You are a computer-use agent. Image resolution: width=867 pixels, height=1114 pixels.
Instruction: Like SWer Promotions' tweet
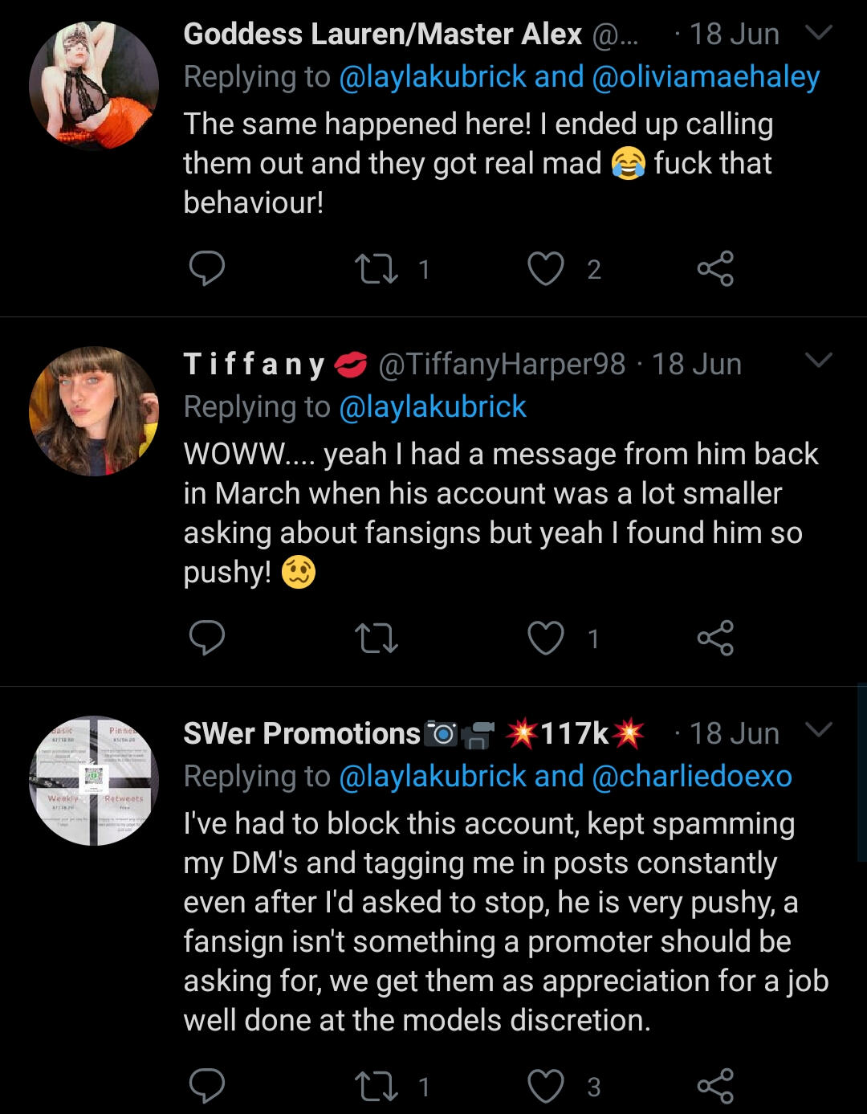coord(545,1086)
